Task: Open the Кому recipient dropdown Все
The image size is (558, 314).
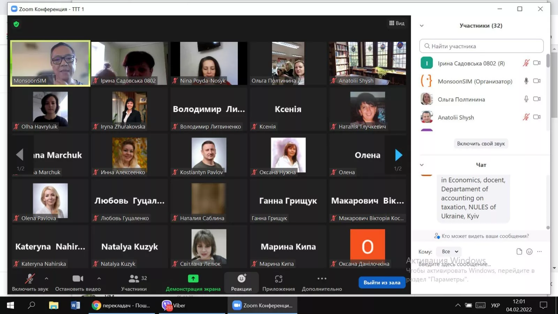Action: pyautogui.click(x=450, y=252)
